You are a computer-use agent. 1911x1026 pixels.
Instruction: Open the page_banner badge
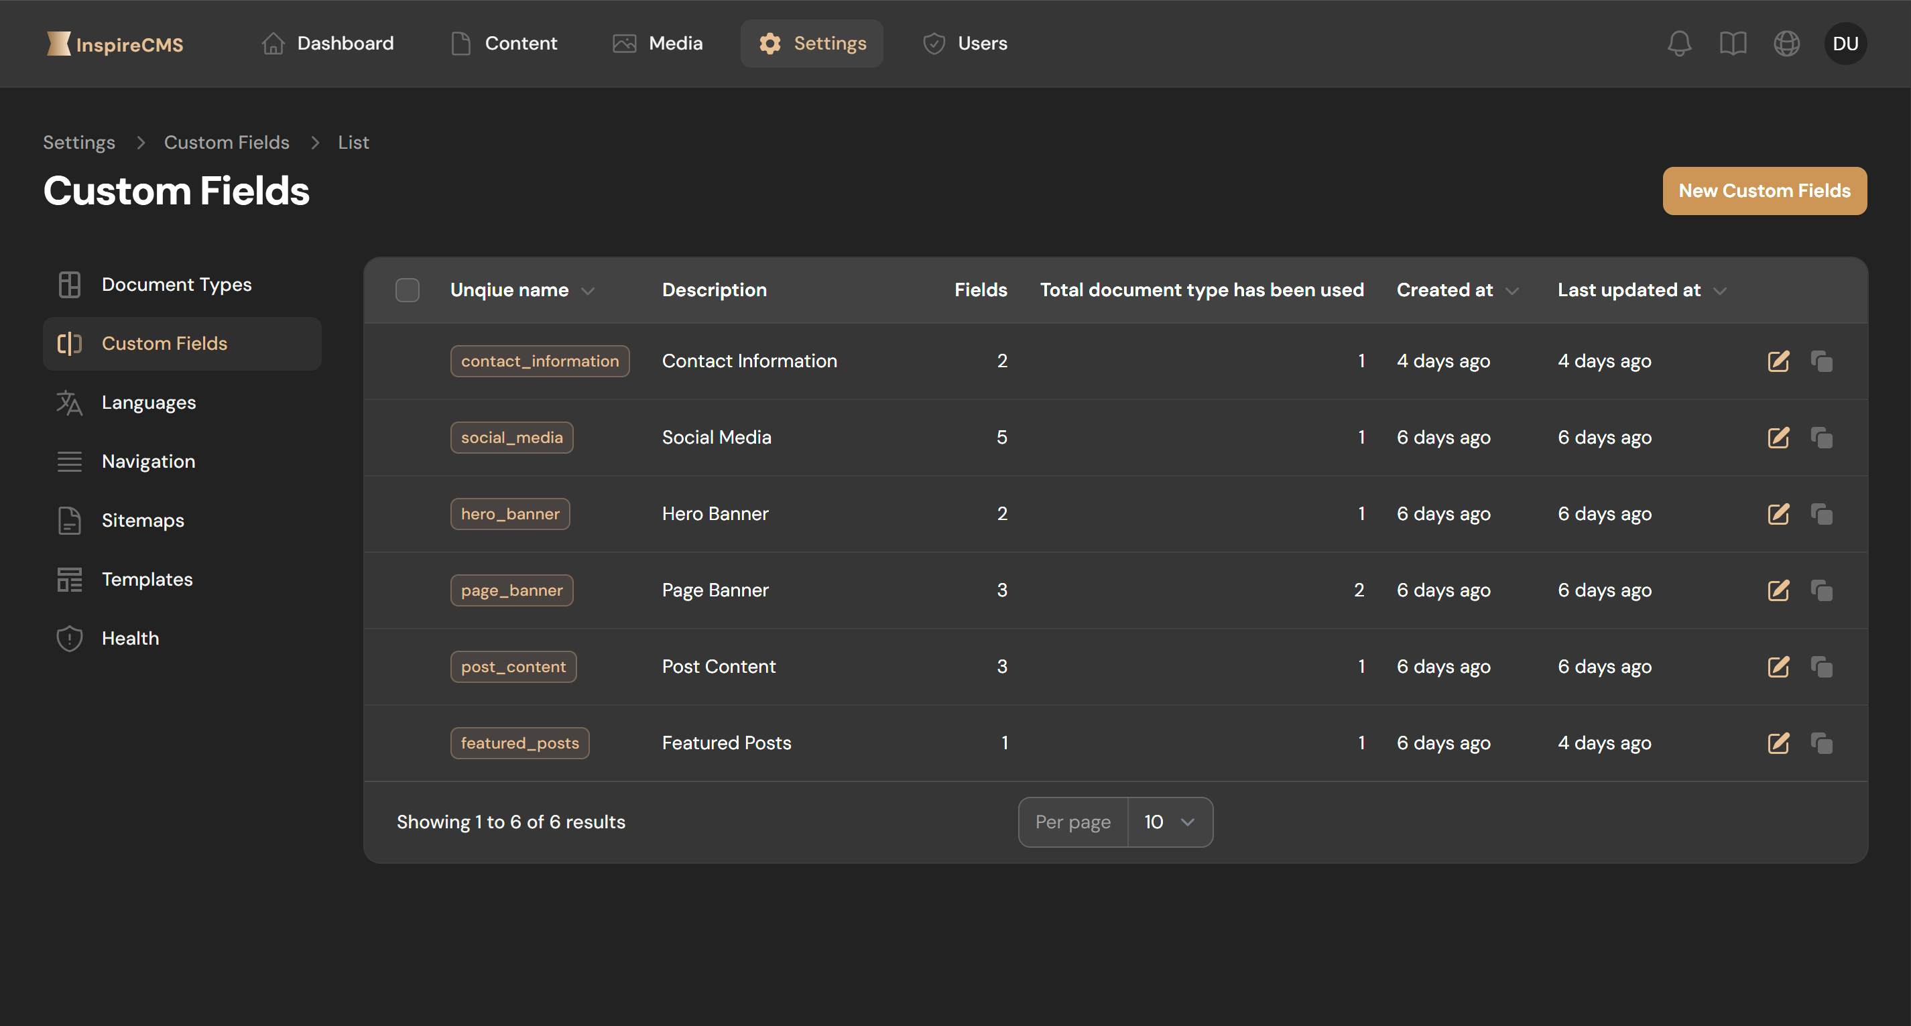tap(511, 590)
